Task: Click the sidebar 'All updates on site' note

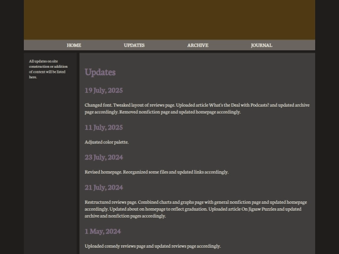Action: tap(48, 69)
